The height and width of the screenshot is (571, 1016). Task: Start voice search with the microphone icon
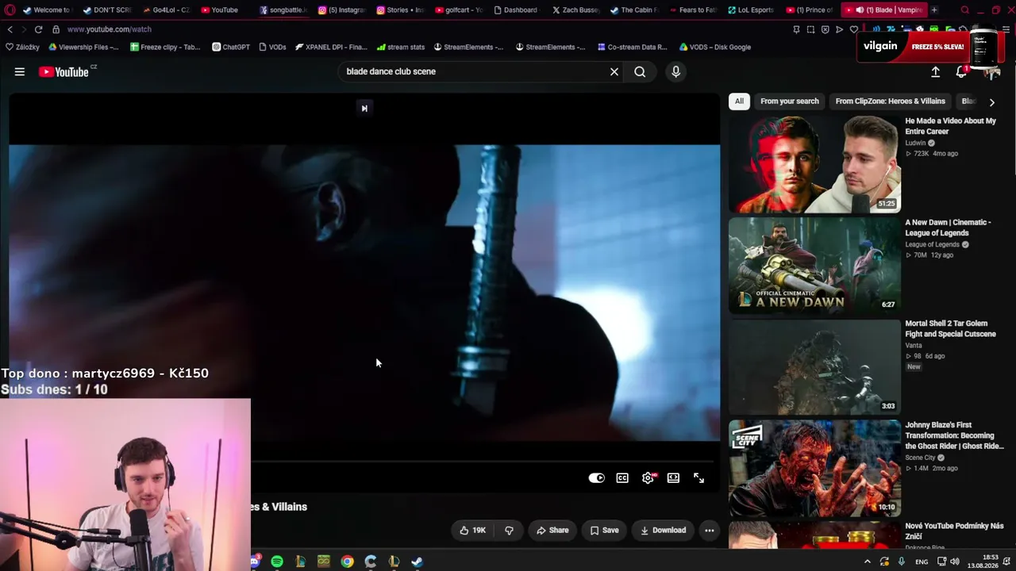[675, 71]
